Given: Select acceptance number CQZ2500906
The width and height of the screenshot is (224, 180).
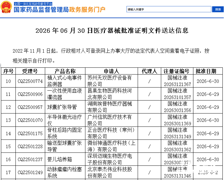Looking at the screenshot, I should (x=30, y=94).
